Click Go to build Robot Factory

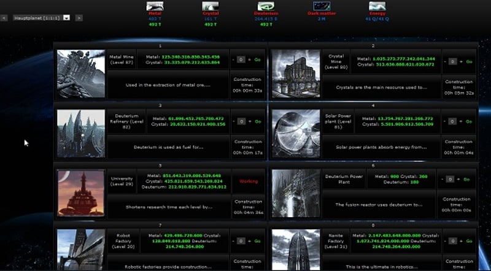point(257,241)
